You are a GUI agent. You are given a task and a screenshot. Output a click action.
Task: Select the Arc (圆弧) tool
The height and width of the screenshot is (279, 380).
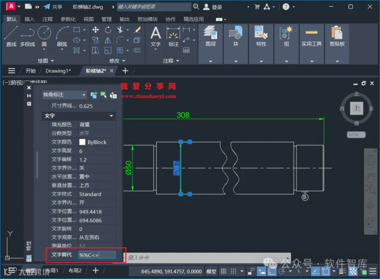pos(62,36)
